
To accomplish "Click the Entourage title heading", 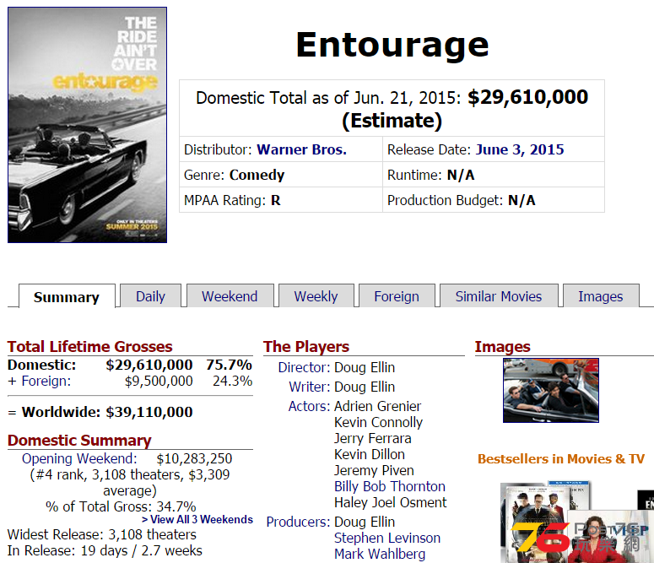I will pyautogui.click(x=392, y=45).
